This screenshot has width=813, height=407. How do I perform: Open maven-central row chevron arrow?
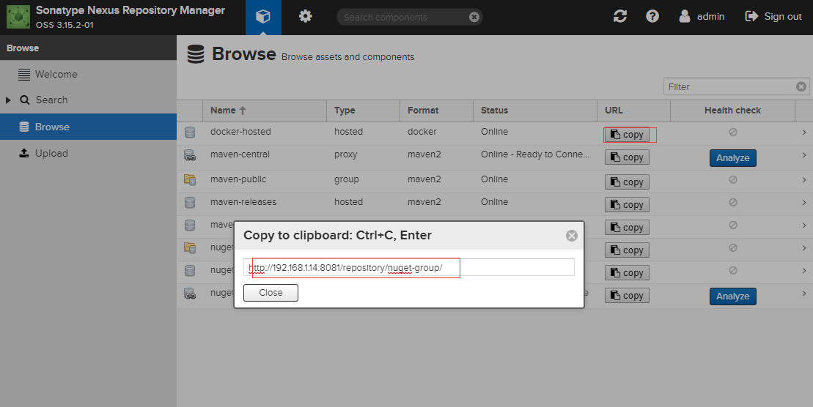(803, 155)
